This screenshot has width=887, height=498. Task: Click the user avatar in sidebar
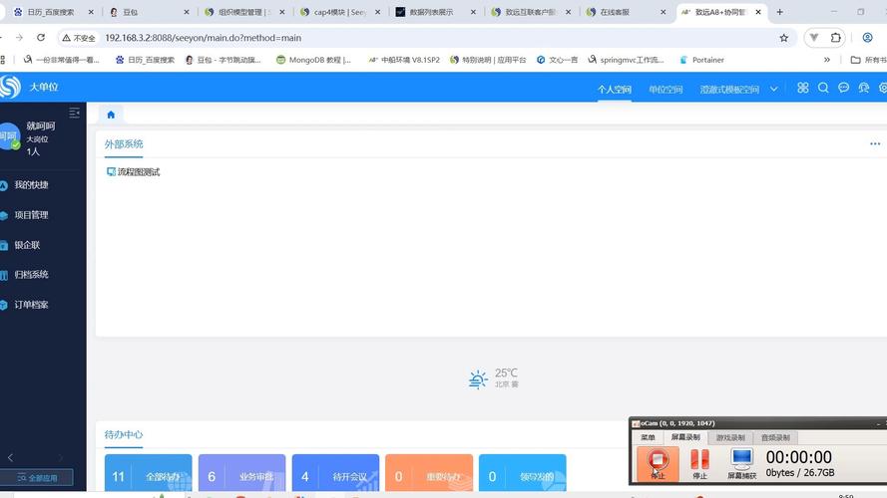(x=9, y=136)
